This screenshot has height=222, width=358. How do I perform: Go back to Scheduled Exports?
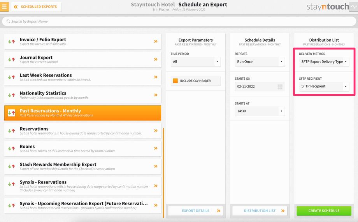pyautogui.click(x=36, y=7)
